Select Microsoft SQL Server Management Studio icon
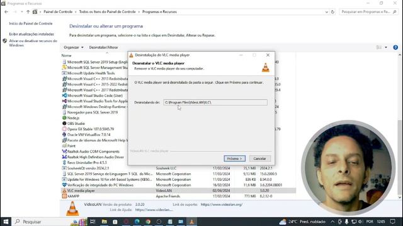Screen dimensions: 403x226 click(64, 68)
